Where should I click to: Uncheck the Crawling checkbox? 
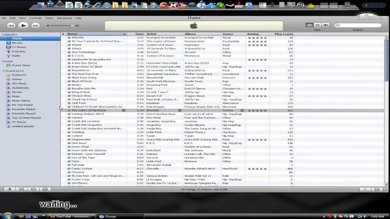69,132
